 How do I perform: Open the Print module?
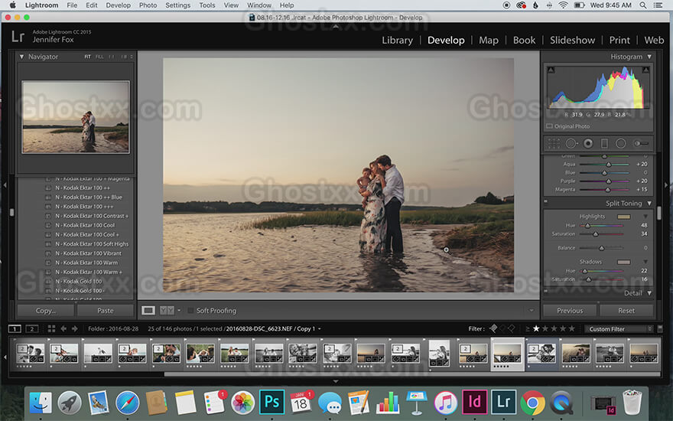pos(619,40)
